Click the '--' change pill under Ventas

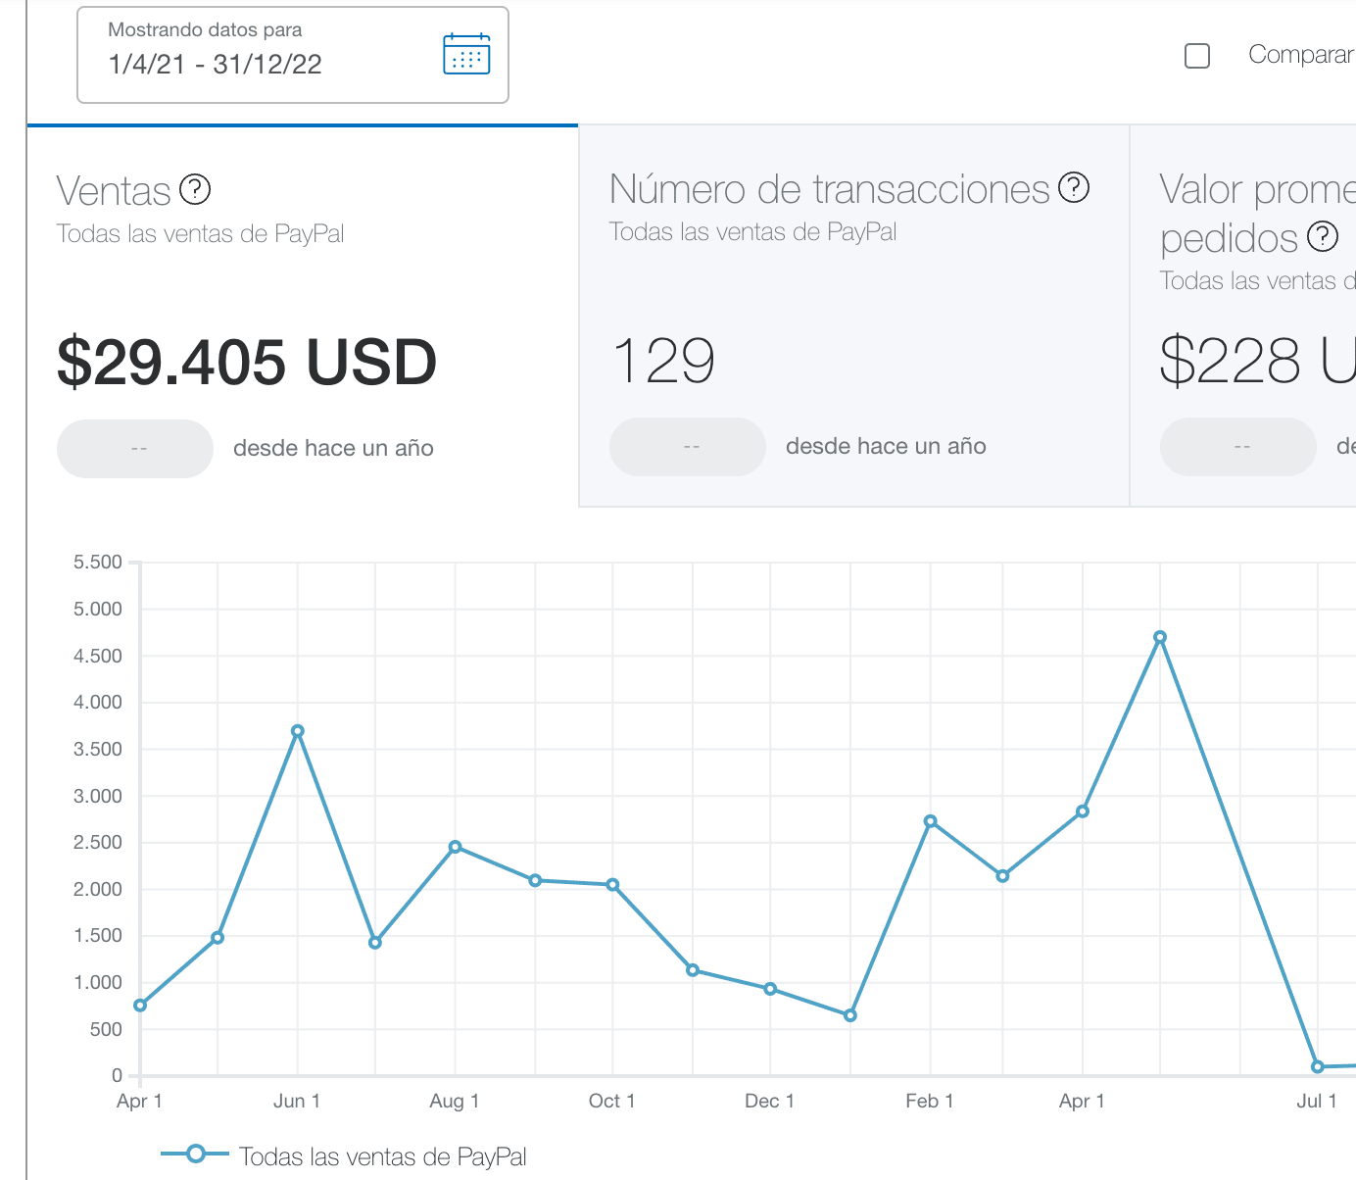[135, 449]
